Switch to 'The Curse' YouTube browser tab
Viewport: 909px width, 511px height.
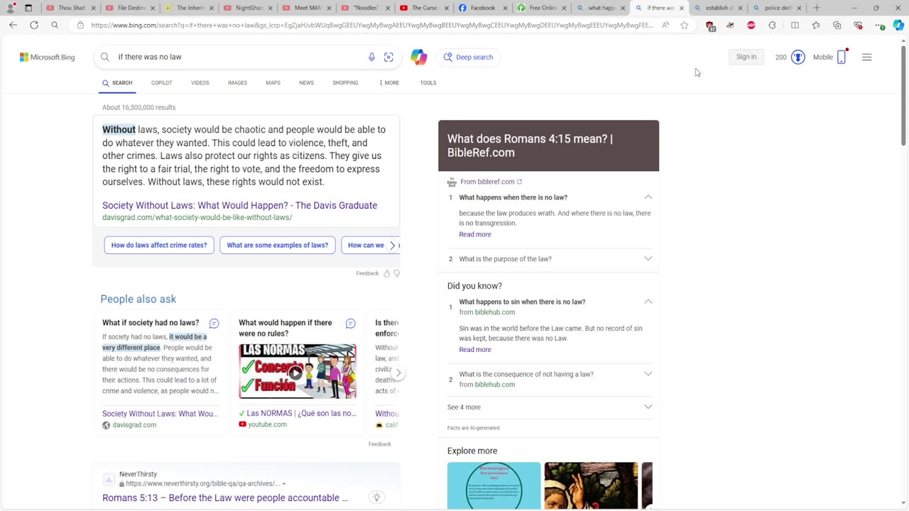[423, 8]
